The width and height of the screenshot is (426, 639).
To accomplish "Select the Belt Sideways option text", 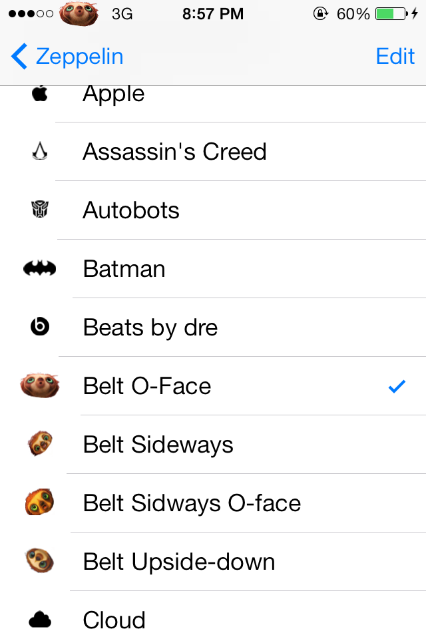I will 158,445.
